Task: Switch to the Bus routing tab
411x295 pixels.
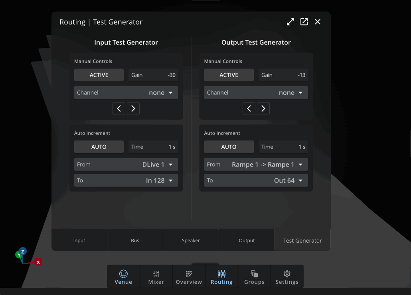Action: pyautogui.click(x=135, y=240)
